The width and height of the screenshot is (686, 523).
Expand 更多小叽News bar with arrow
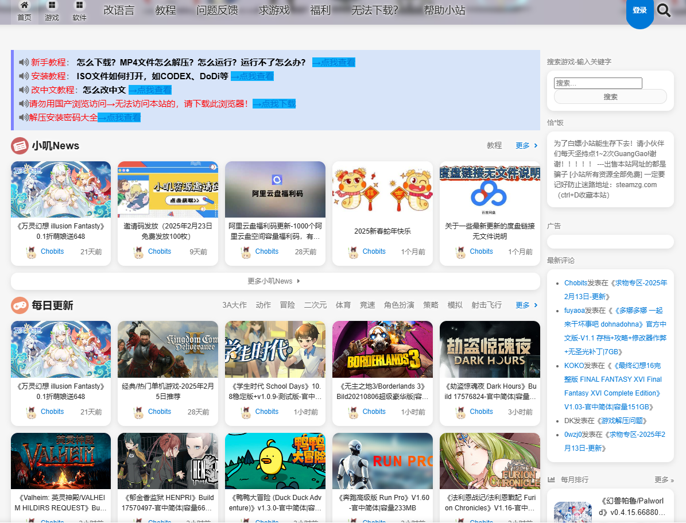(275, 281)
